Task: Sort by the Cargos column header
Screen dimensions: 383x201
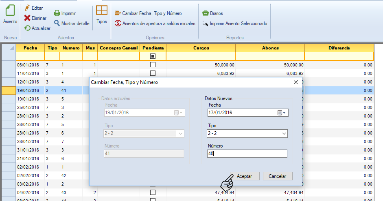Action: [x=201, y=48]
